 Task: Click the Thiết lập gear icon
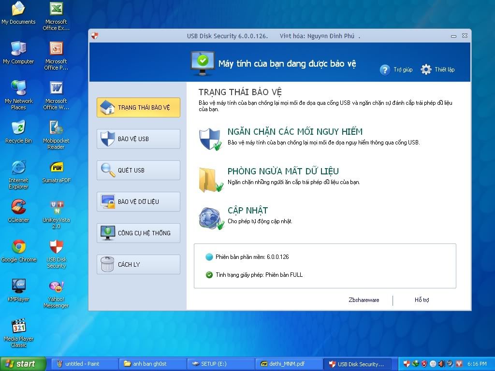pyautogui.click(x=426, y=70)
